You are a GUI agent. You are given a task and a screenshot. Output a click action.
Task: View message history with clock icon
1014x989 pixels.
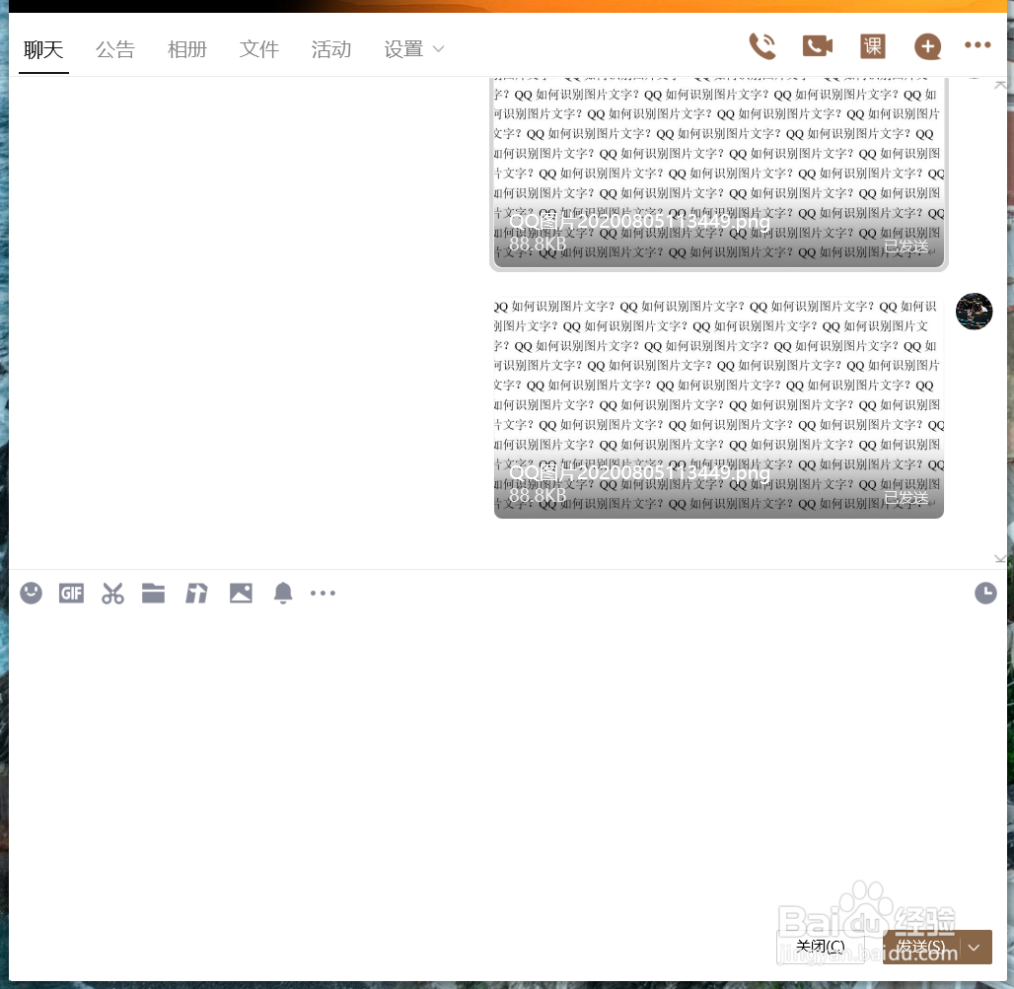[985, 593]
